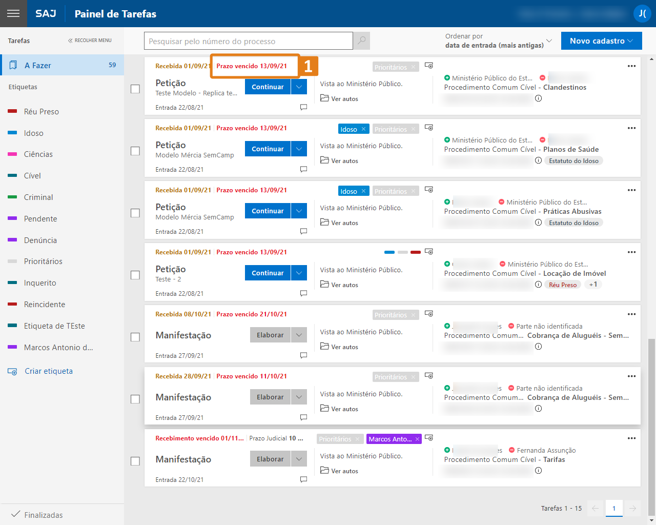
Task: Go to next page arrow
Action: point(633,508)
